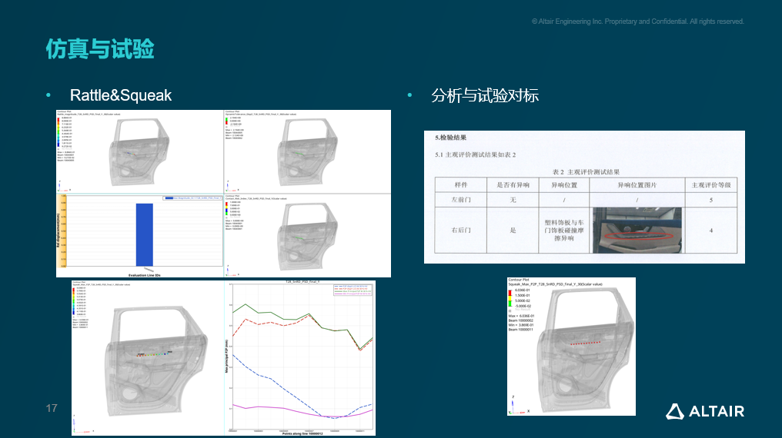The image size is (782, 438).
Task: Click the rating 4 cell for 右后门
Action: 711,231
